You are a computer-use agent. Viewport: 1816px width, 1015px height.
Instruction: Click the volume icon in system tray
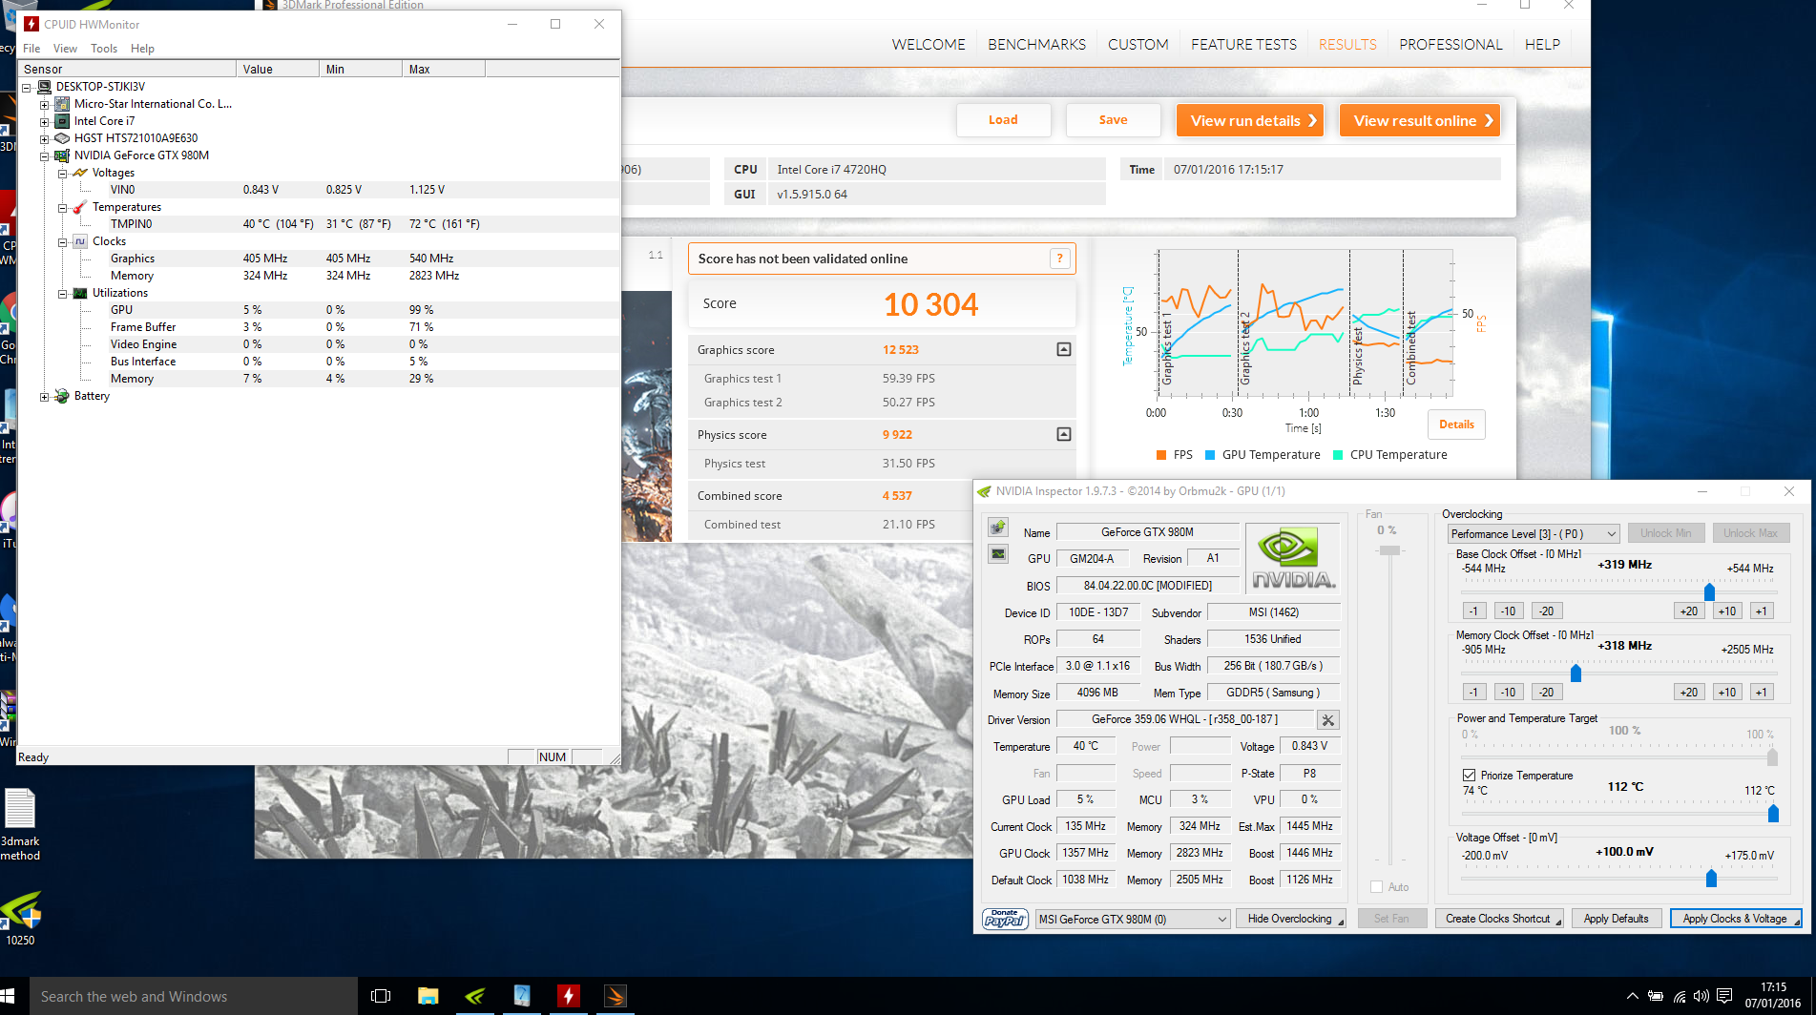(x=1701, y=996)
